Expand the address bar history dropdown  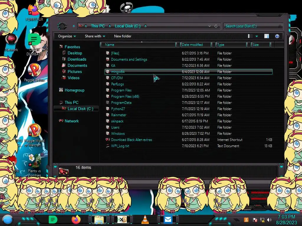[x=209, y=26]
